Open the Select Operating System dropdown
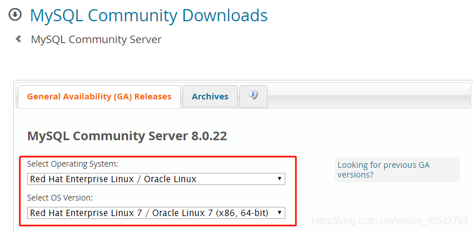This screenshot has height=231, width=473. click(x=155, y=179)
